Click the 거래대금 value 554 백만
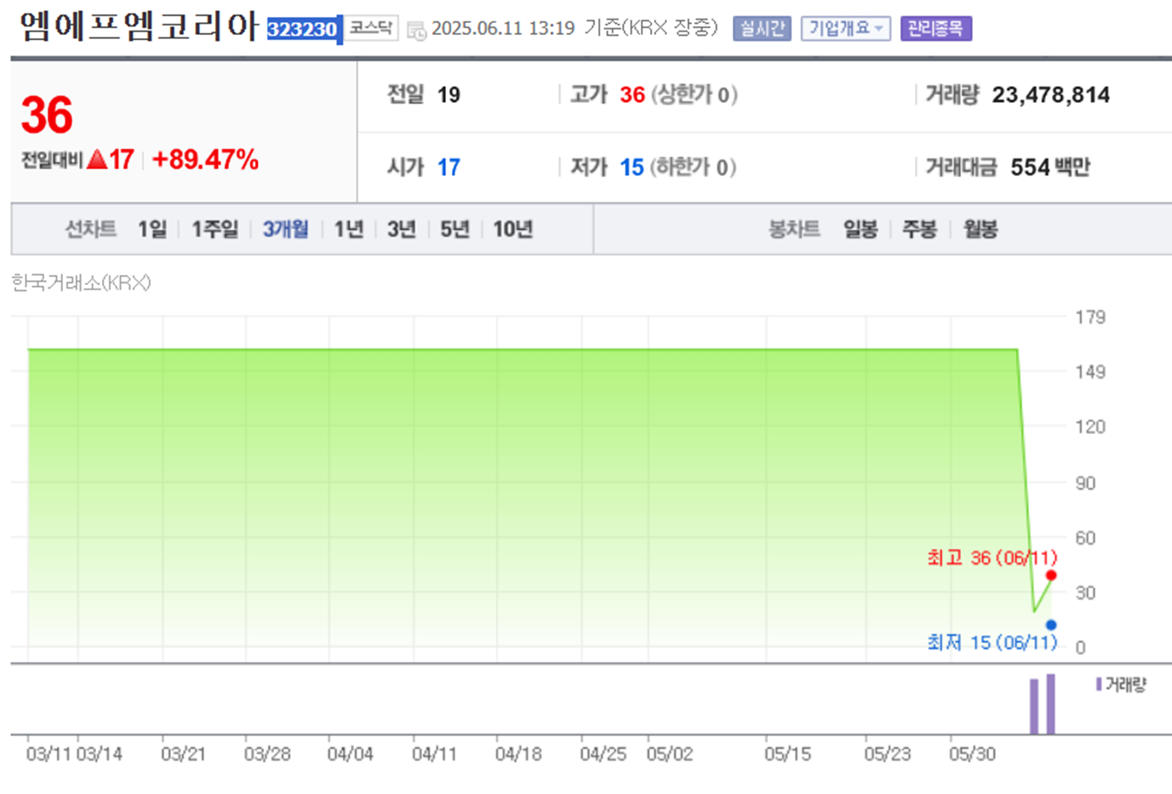 [1050, 167]
